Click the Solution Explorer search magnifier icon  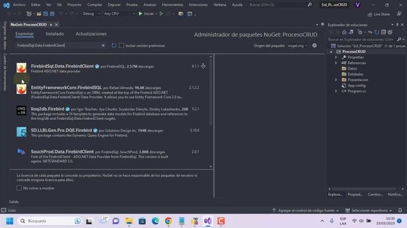tap(399, 39)
